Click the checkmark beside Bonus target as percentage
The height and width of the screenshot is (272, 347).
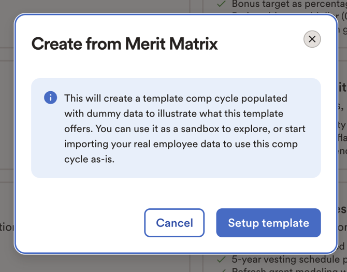[221, 4]
